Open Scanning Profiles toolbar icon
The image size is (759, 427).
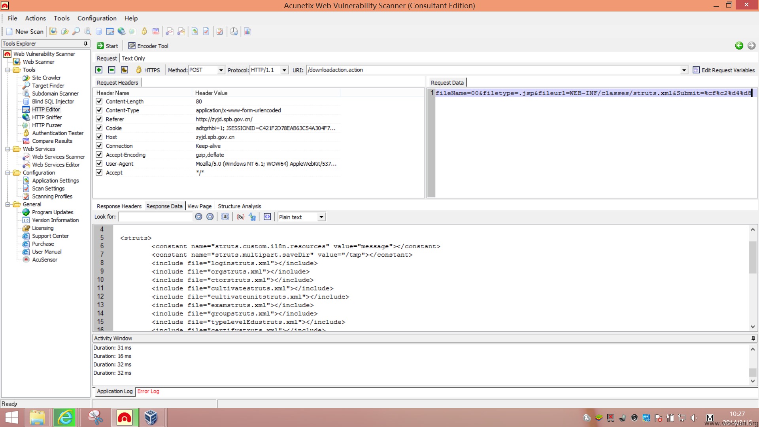(220, 31)
